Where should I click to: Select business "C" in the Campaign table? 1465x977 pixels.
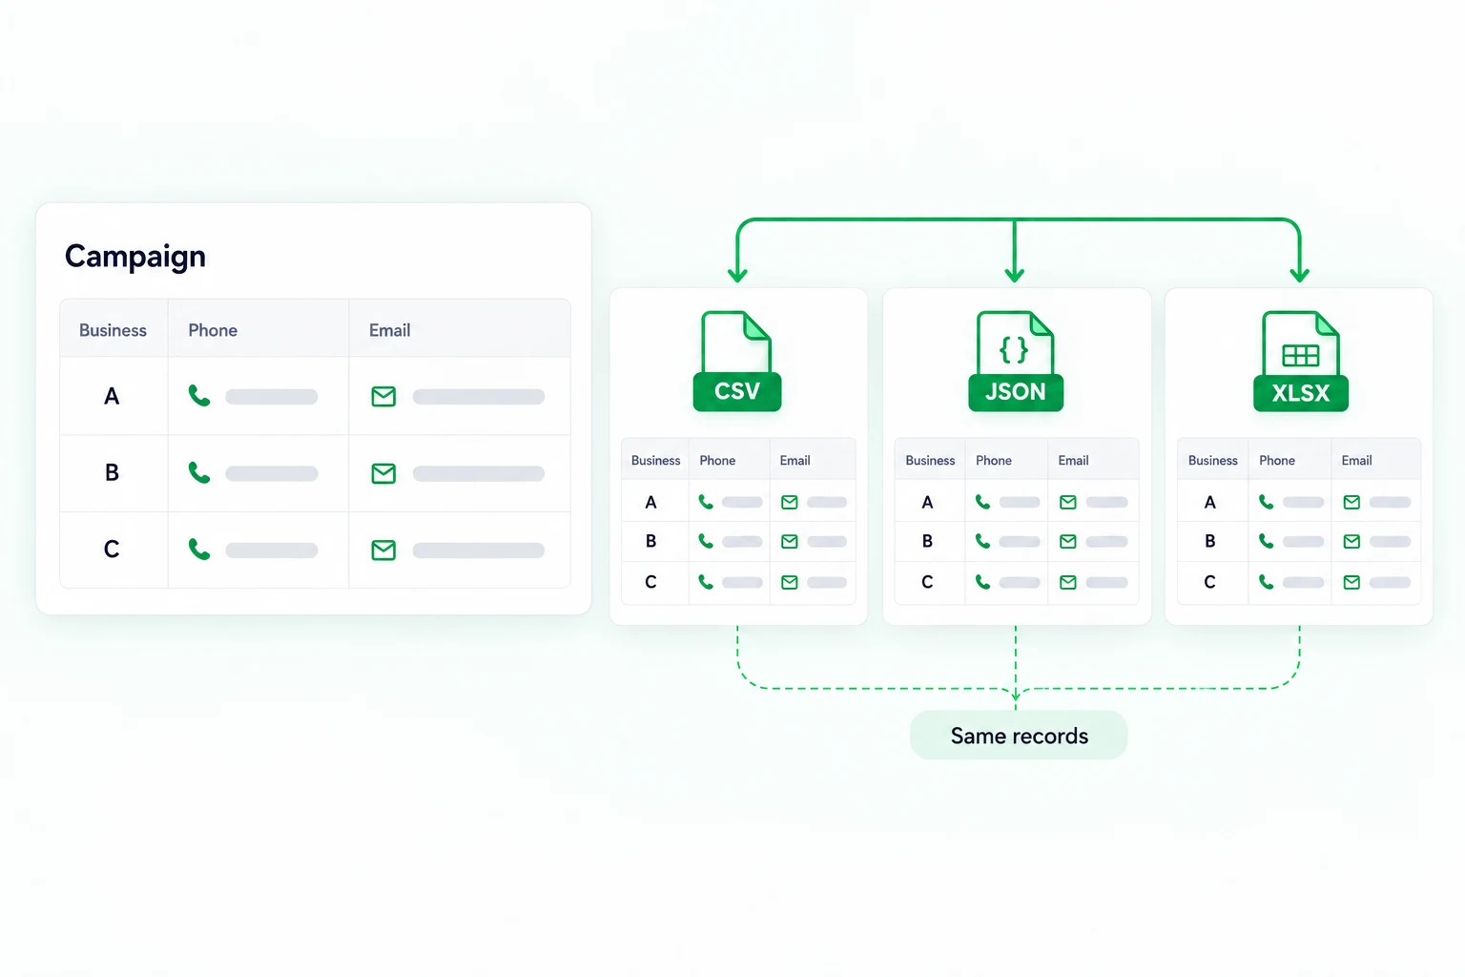tap(112, 549)
